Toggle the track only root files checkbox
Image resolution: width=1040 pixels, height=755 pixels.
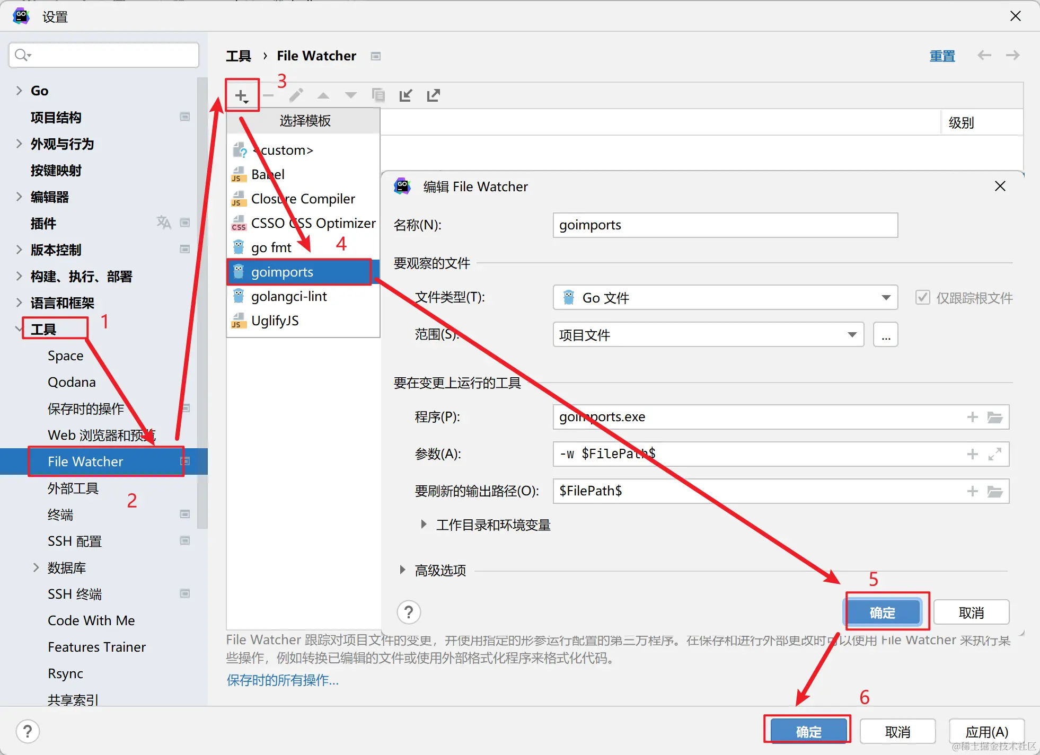click(x=923, y=298)
